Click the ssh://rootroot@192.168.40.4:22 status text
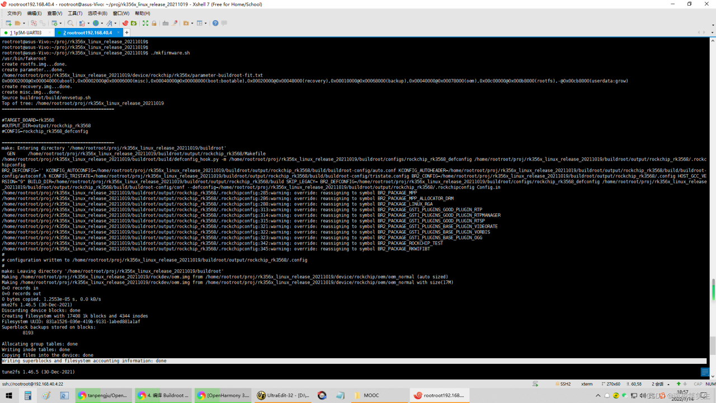Viewport: 716px width, 403px height. 32,384
